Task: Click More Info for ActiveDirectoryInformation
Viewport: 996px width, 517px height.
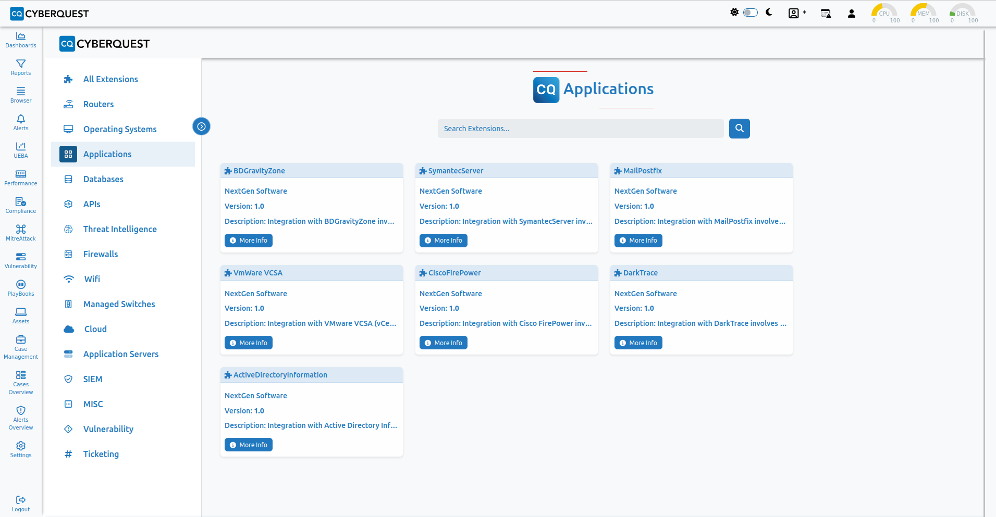Action: (x=249, y=445)
